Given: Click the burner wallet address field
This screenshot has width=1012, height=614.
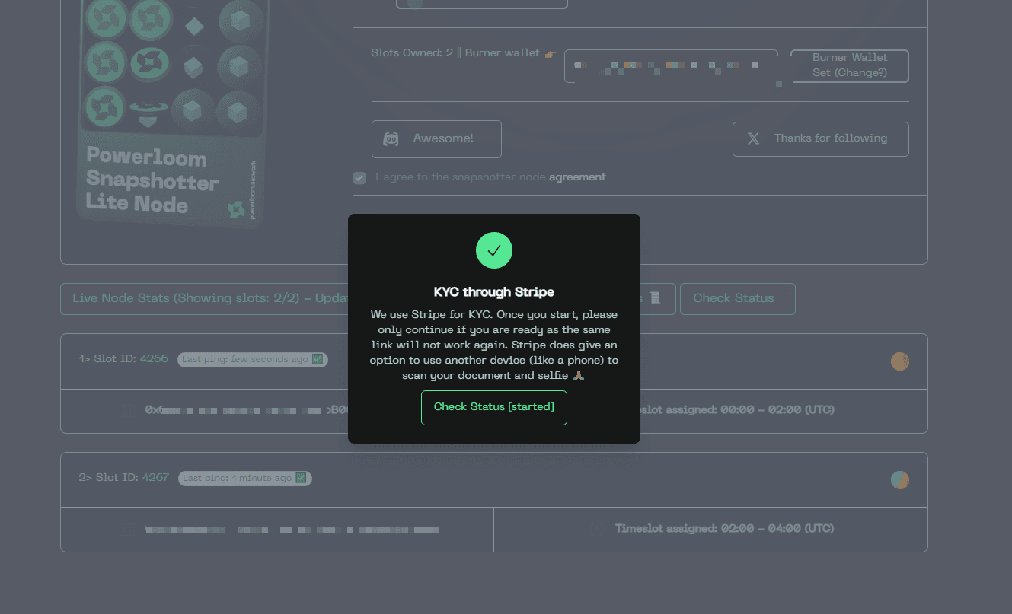Looking at the screenshot, I should [671, 66].
